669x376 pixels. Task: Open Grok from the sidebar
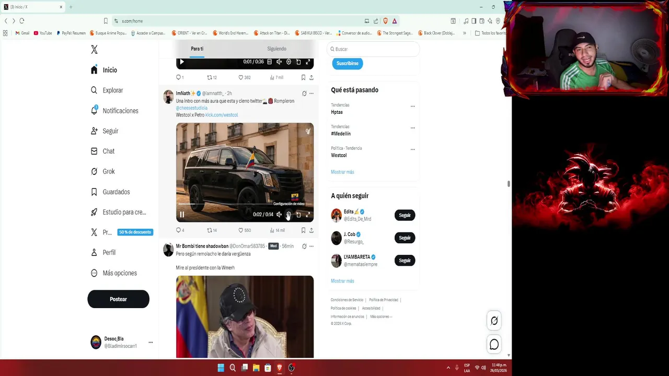point(102,171)
